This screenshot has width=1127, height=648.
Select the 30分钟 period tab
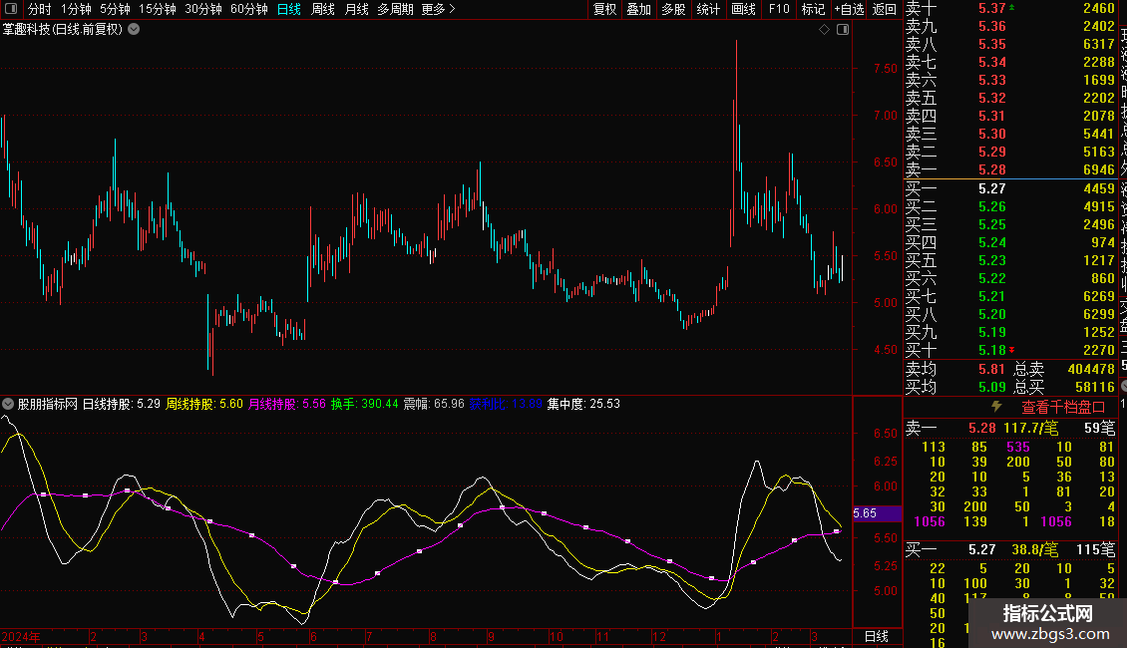(x=202, y=9)
